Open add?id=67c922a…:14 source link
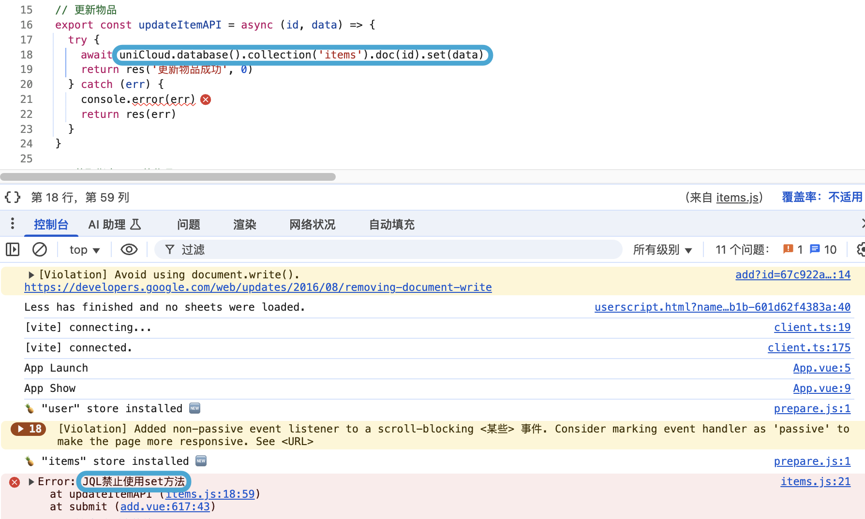 [793, 274]
